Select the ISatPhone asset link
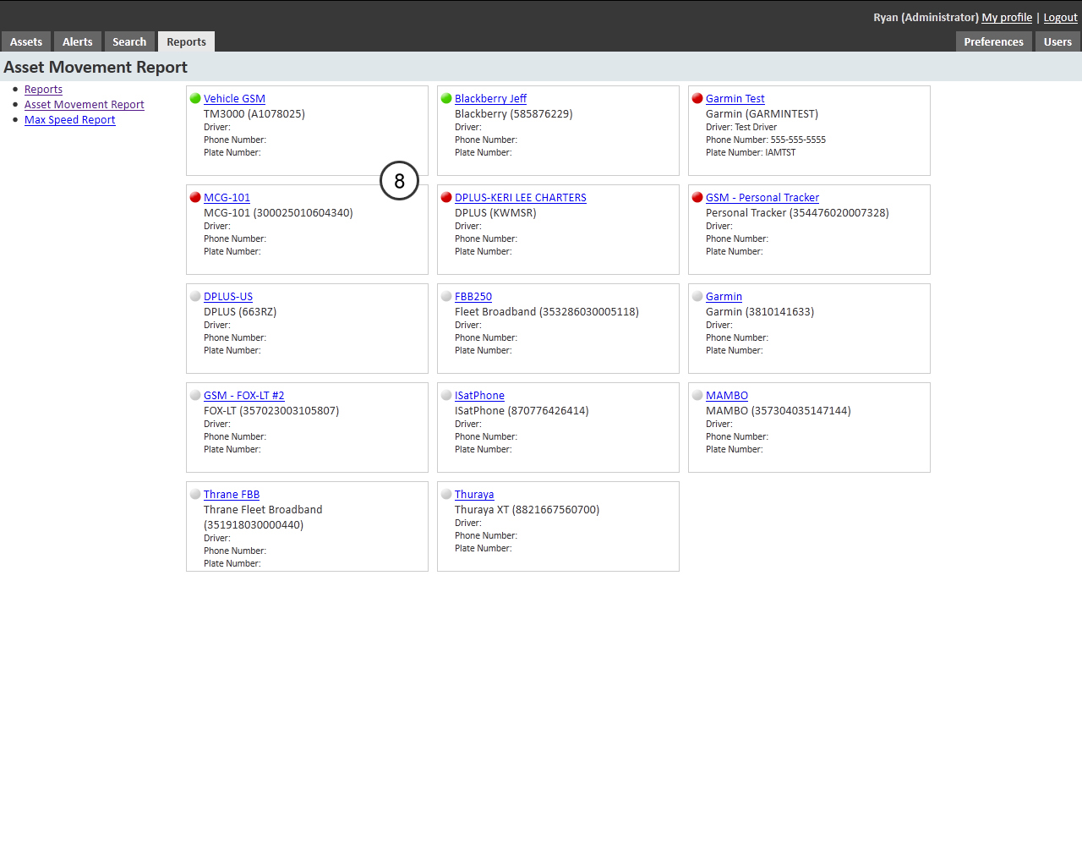This screenshot has height=866, width=1082. (x=479, y=396)
